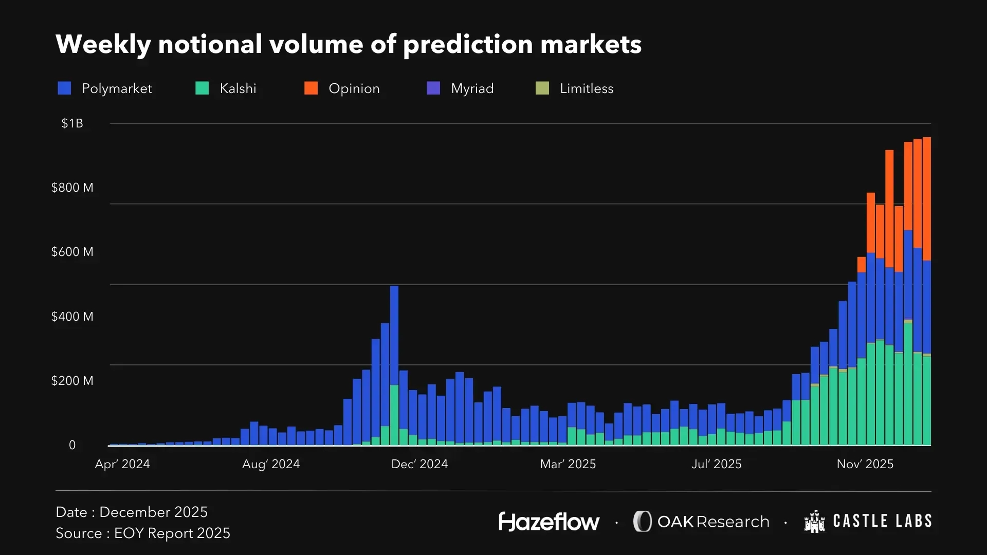The width and height of the screenshot is (987, 555).
Task: Click the Castle Labs castle icon
Action: click(815, 522)
